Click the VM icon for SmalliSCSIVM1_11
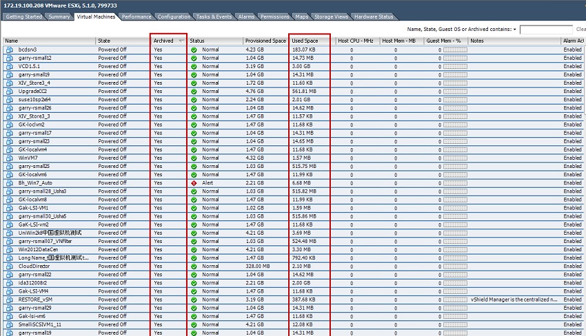The width and height of the screenshot is (586, 336). pyautogui.click(x=10, y=325)
